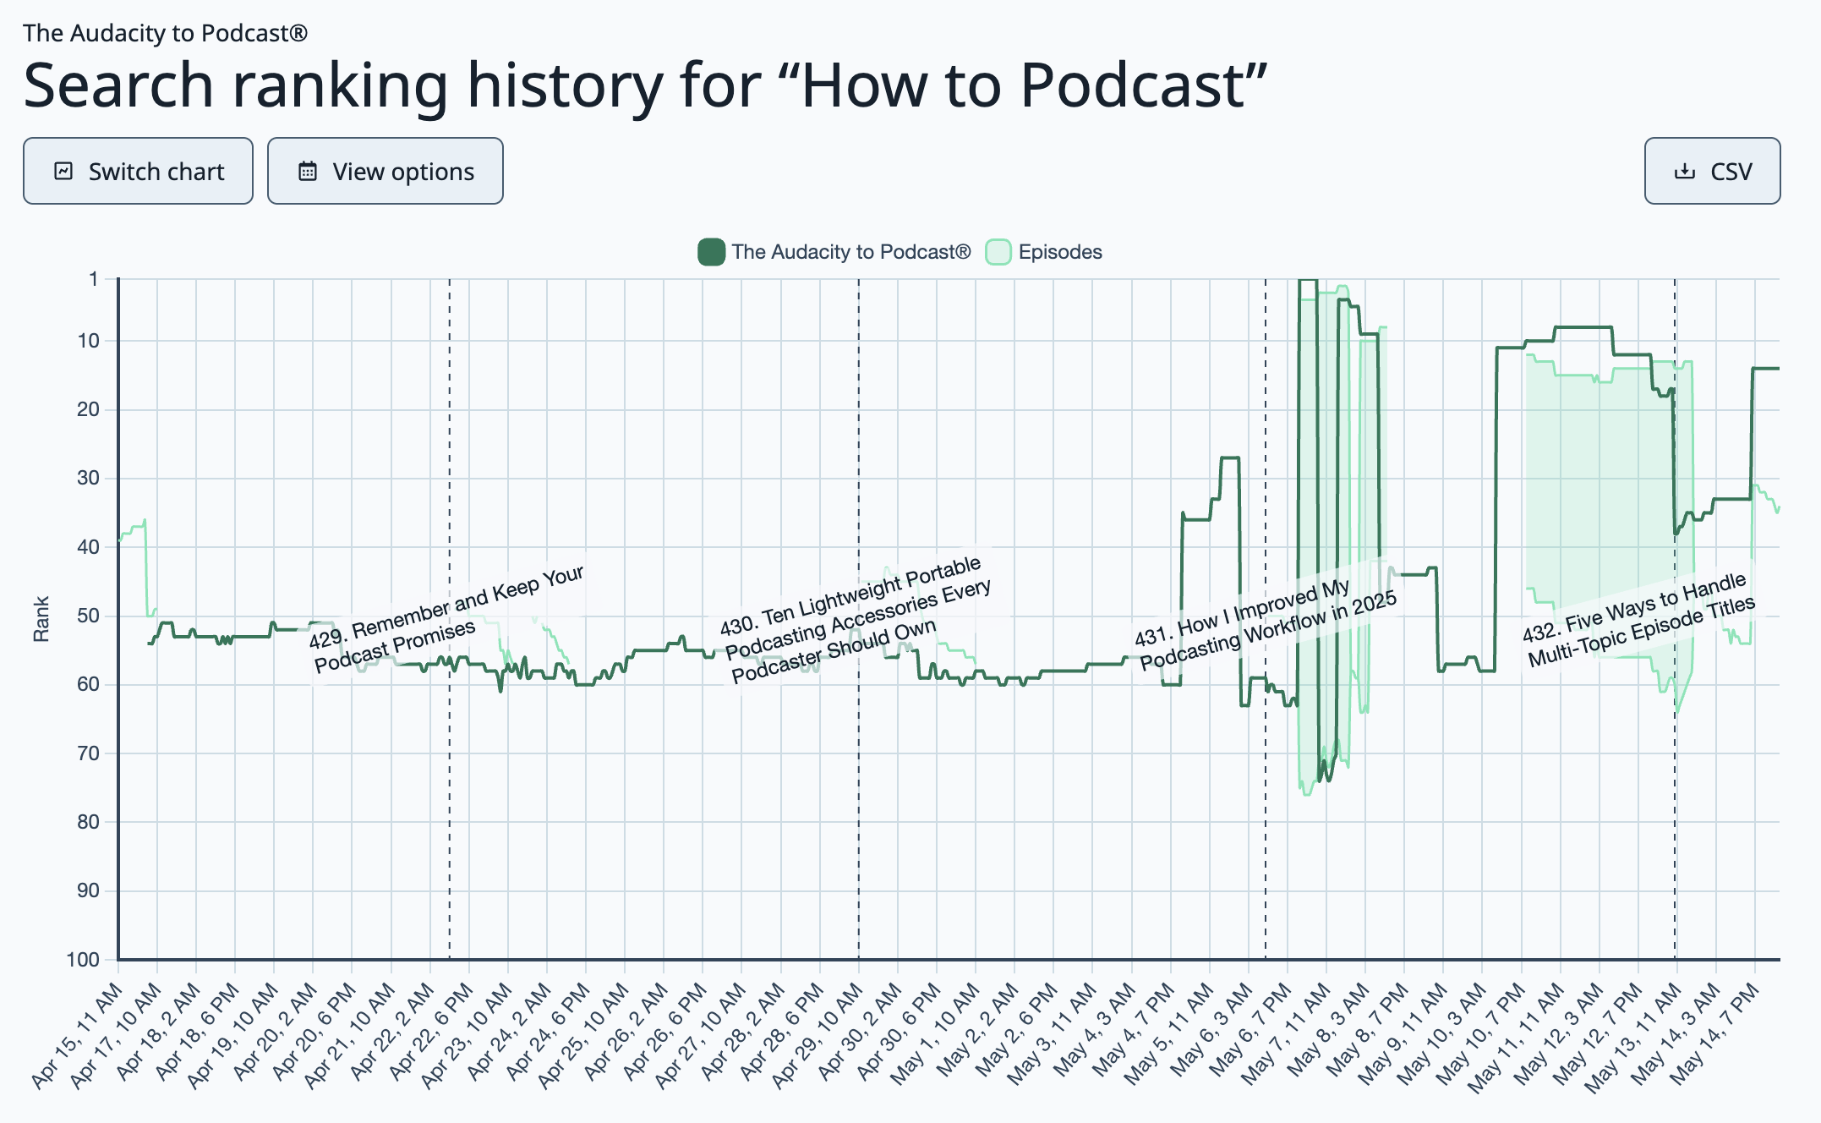Click the y-axis value "60"
This screenshot has height=1123, width=1821.
coord(88,684)
